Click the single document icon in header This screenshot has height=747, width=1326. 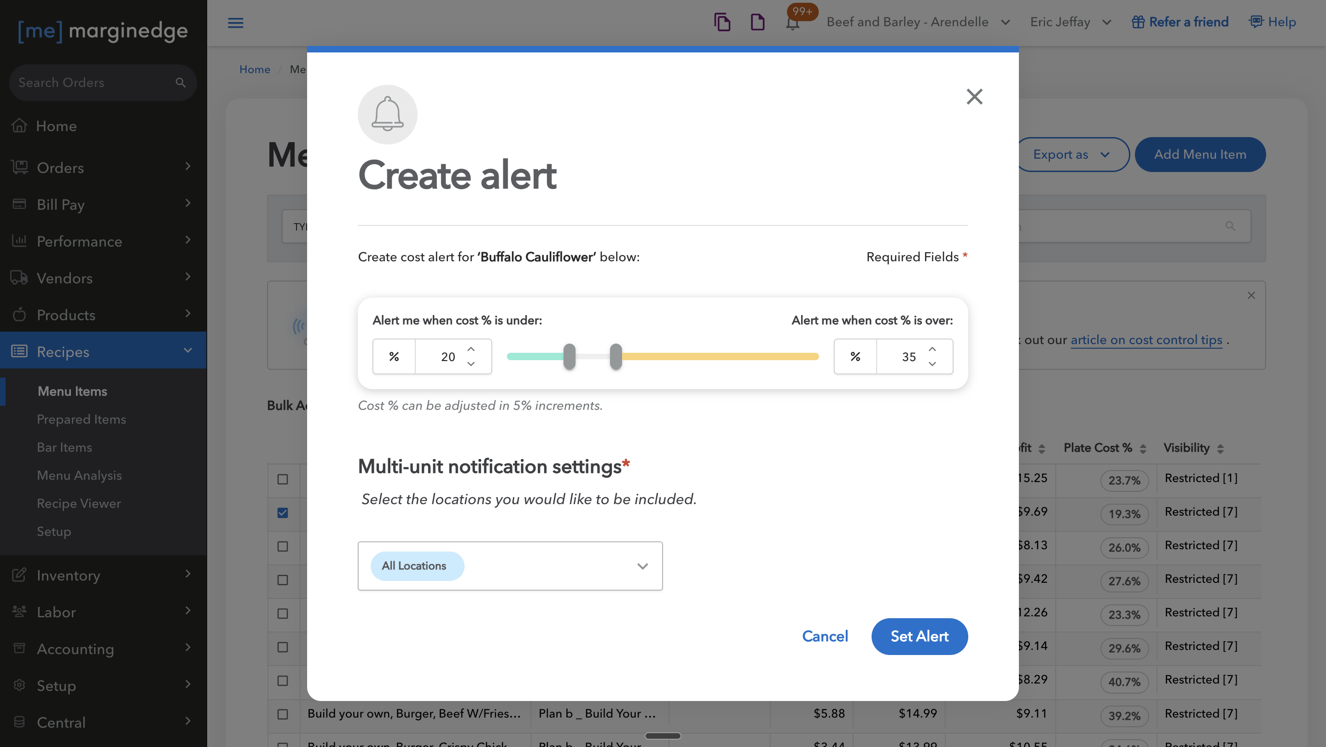point(757,22)
